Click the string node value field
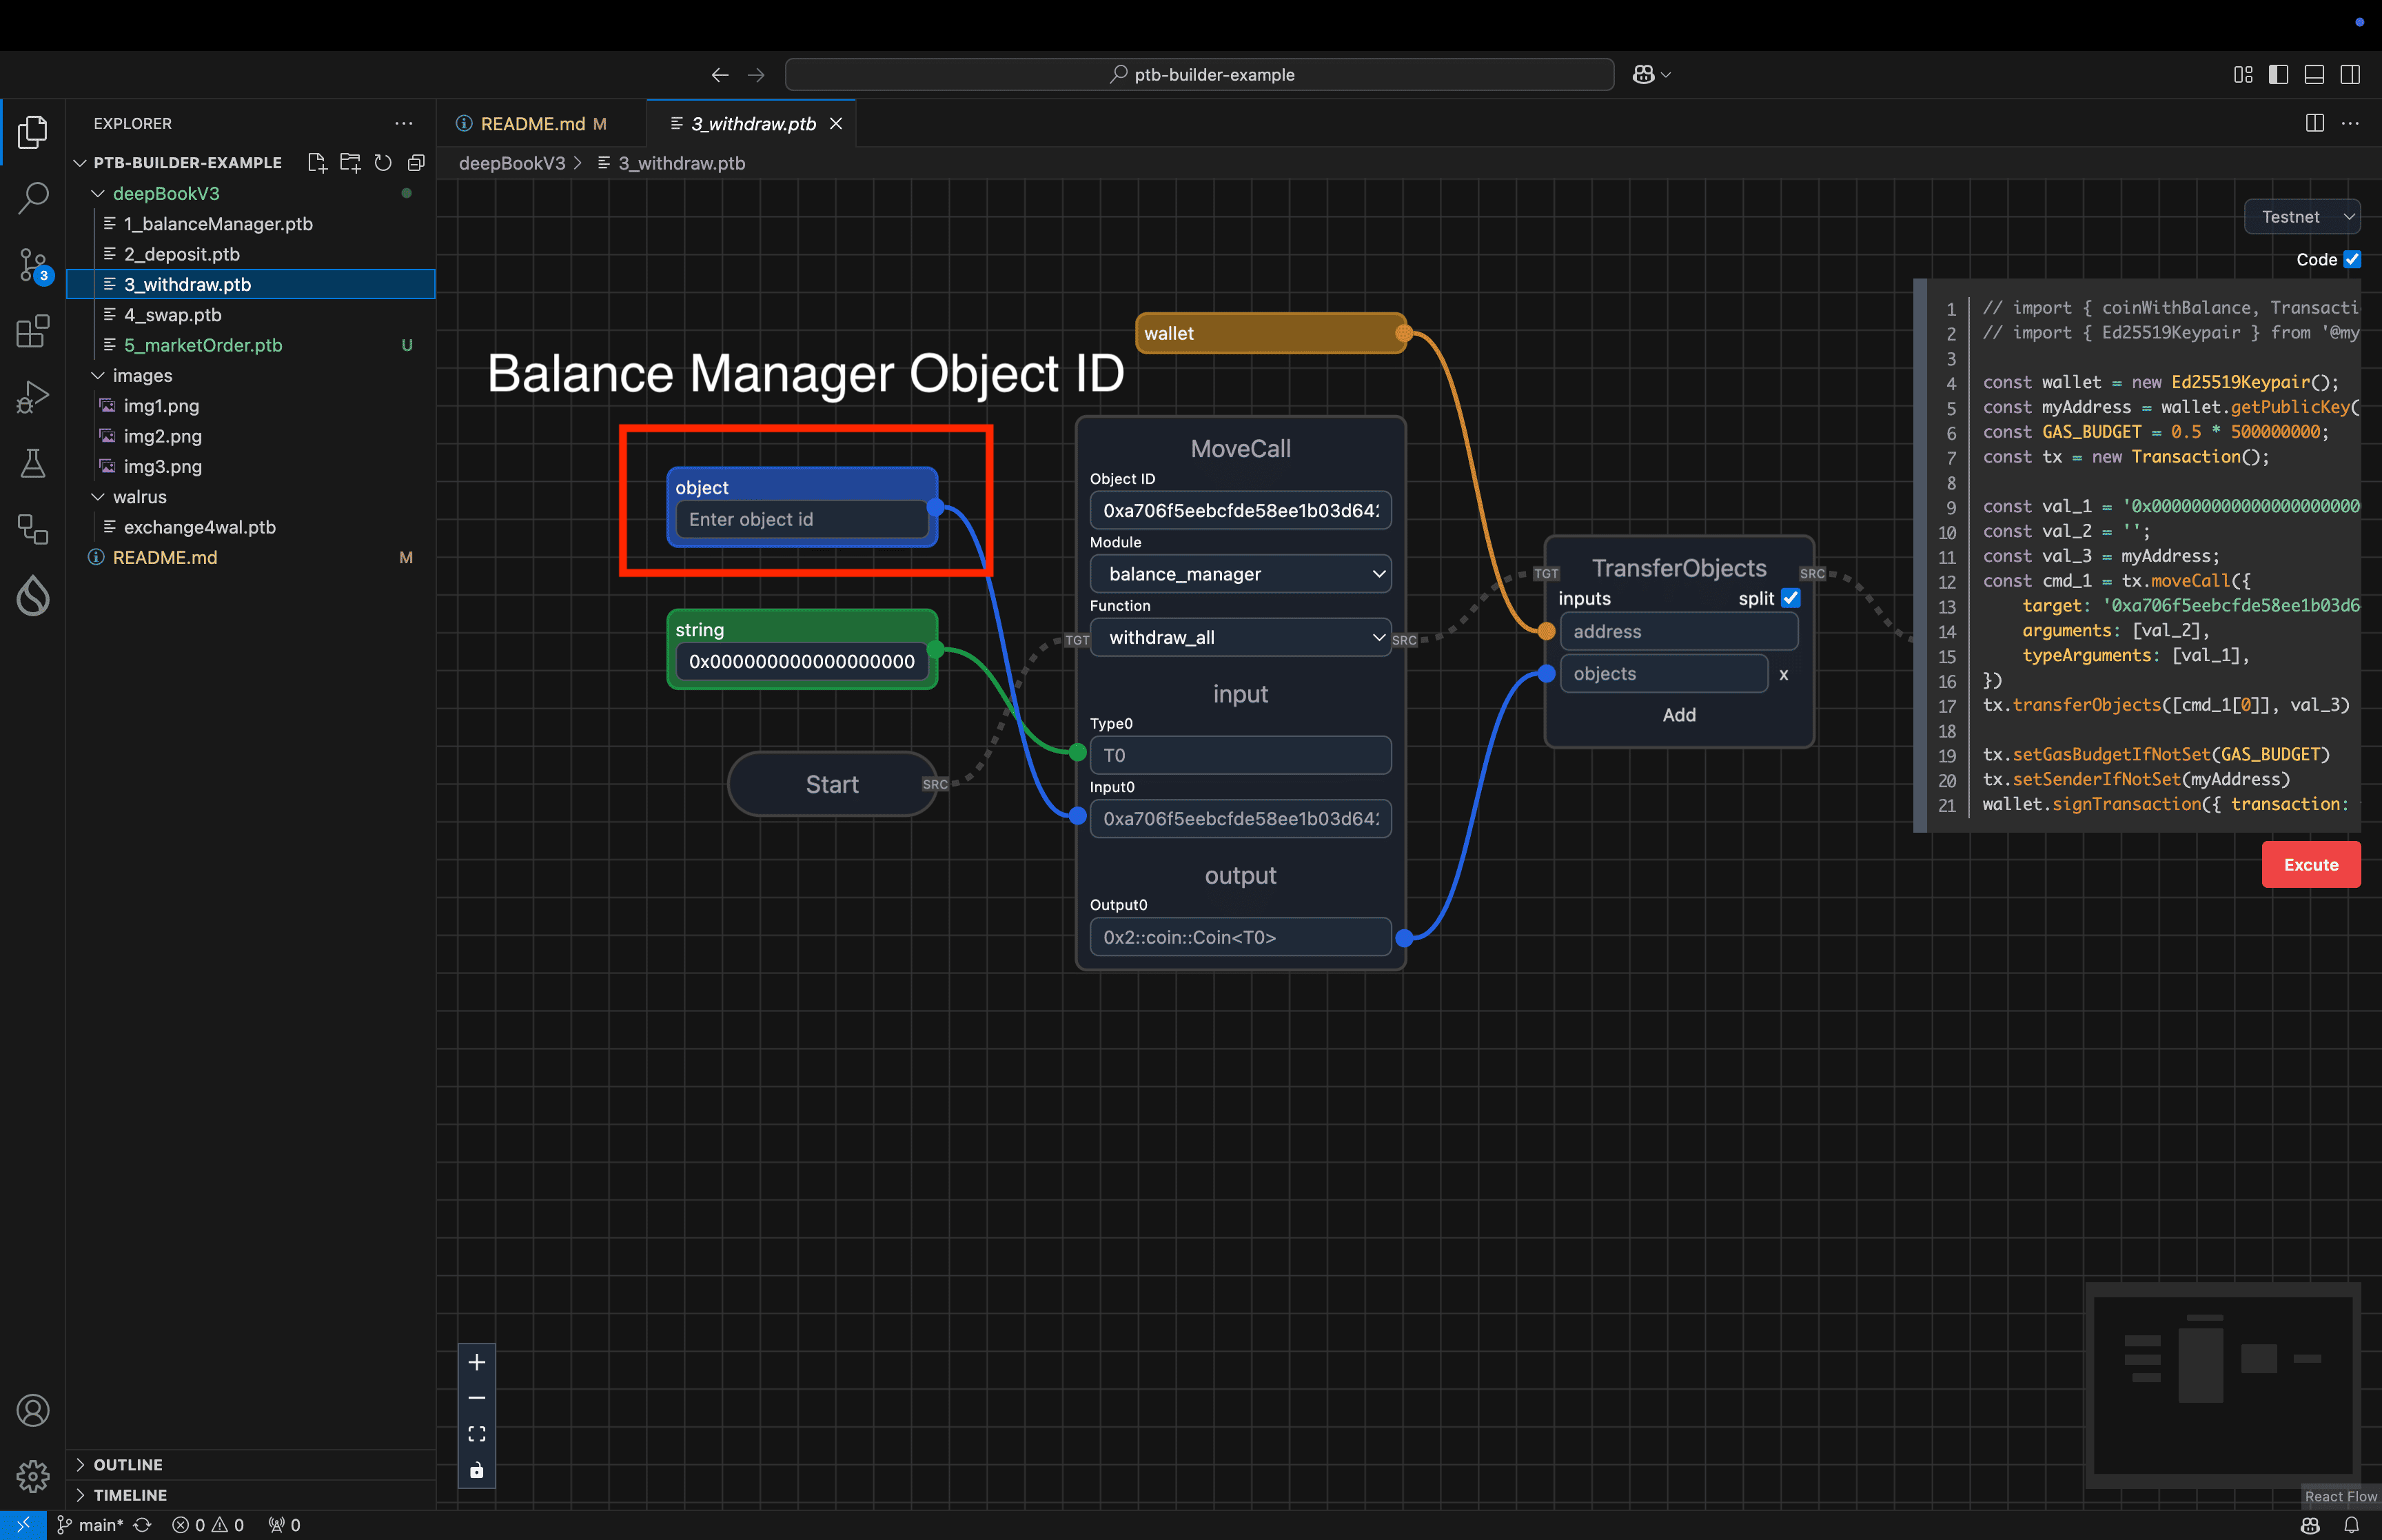This screenshot has height=1540, width=2382. [x=802, y=661]
